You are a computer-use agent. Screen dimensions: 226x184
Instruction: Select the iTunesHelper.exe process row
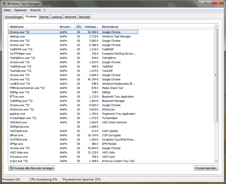point(23,118)
